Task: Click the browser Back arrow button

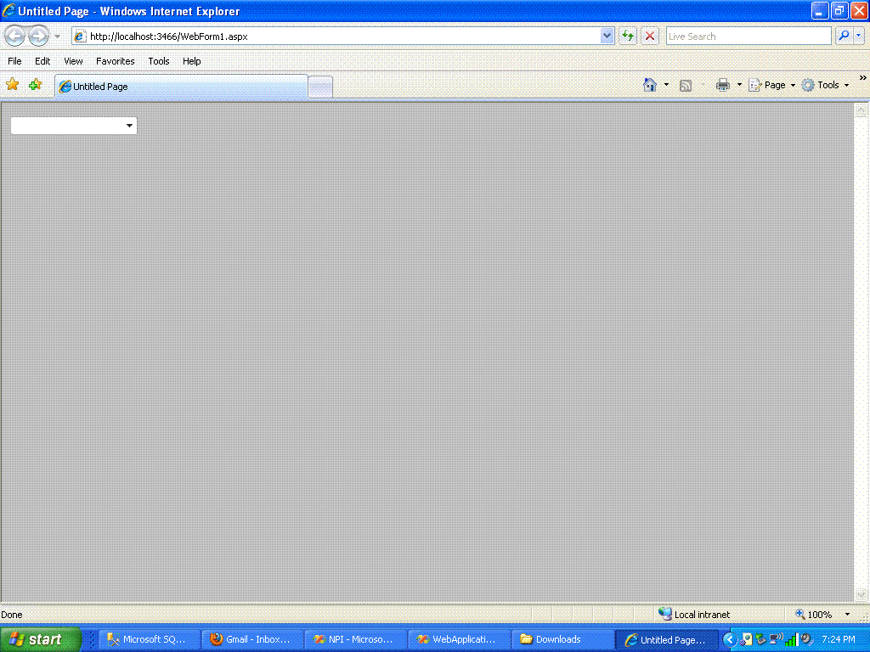Action: pos(15,37)
